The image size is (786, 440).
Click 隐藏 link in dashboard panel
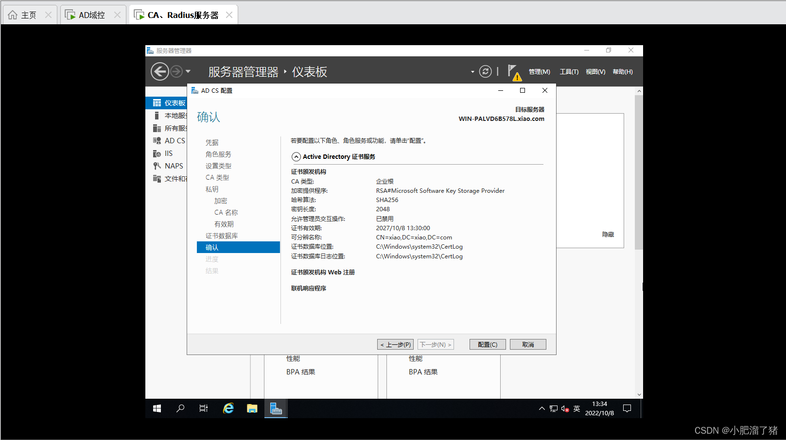[608, 235]
